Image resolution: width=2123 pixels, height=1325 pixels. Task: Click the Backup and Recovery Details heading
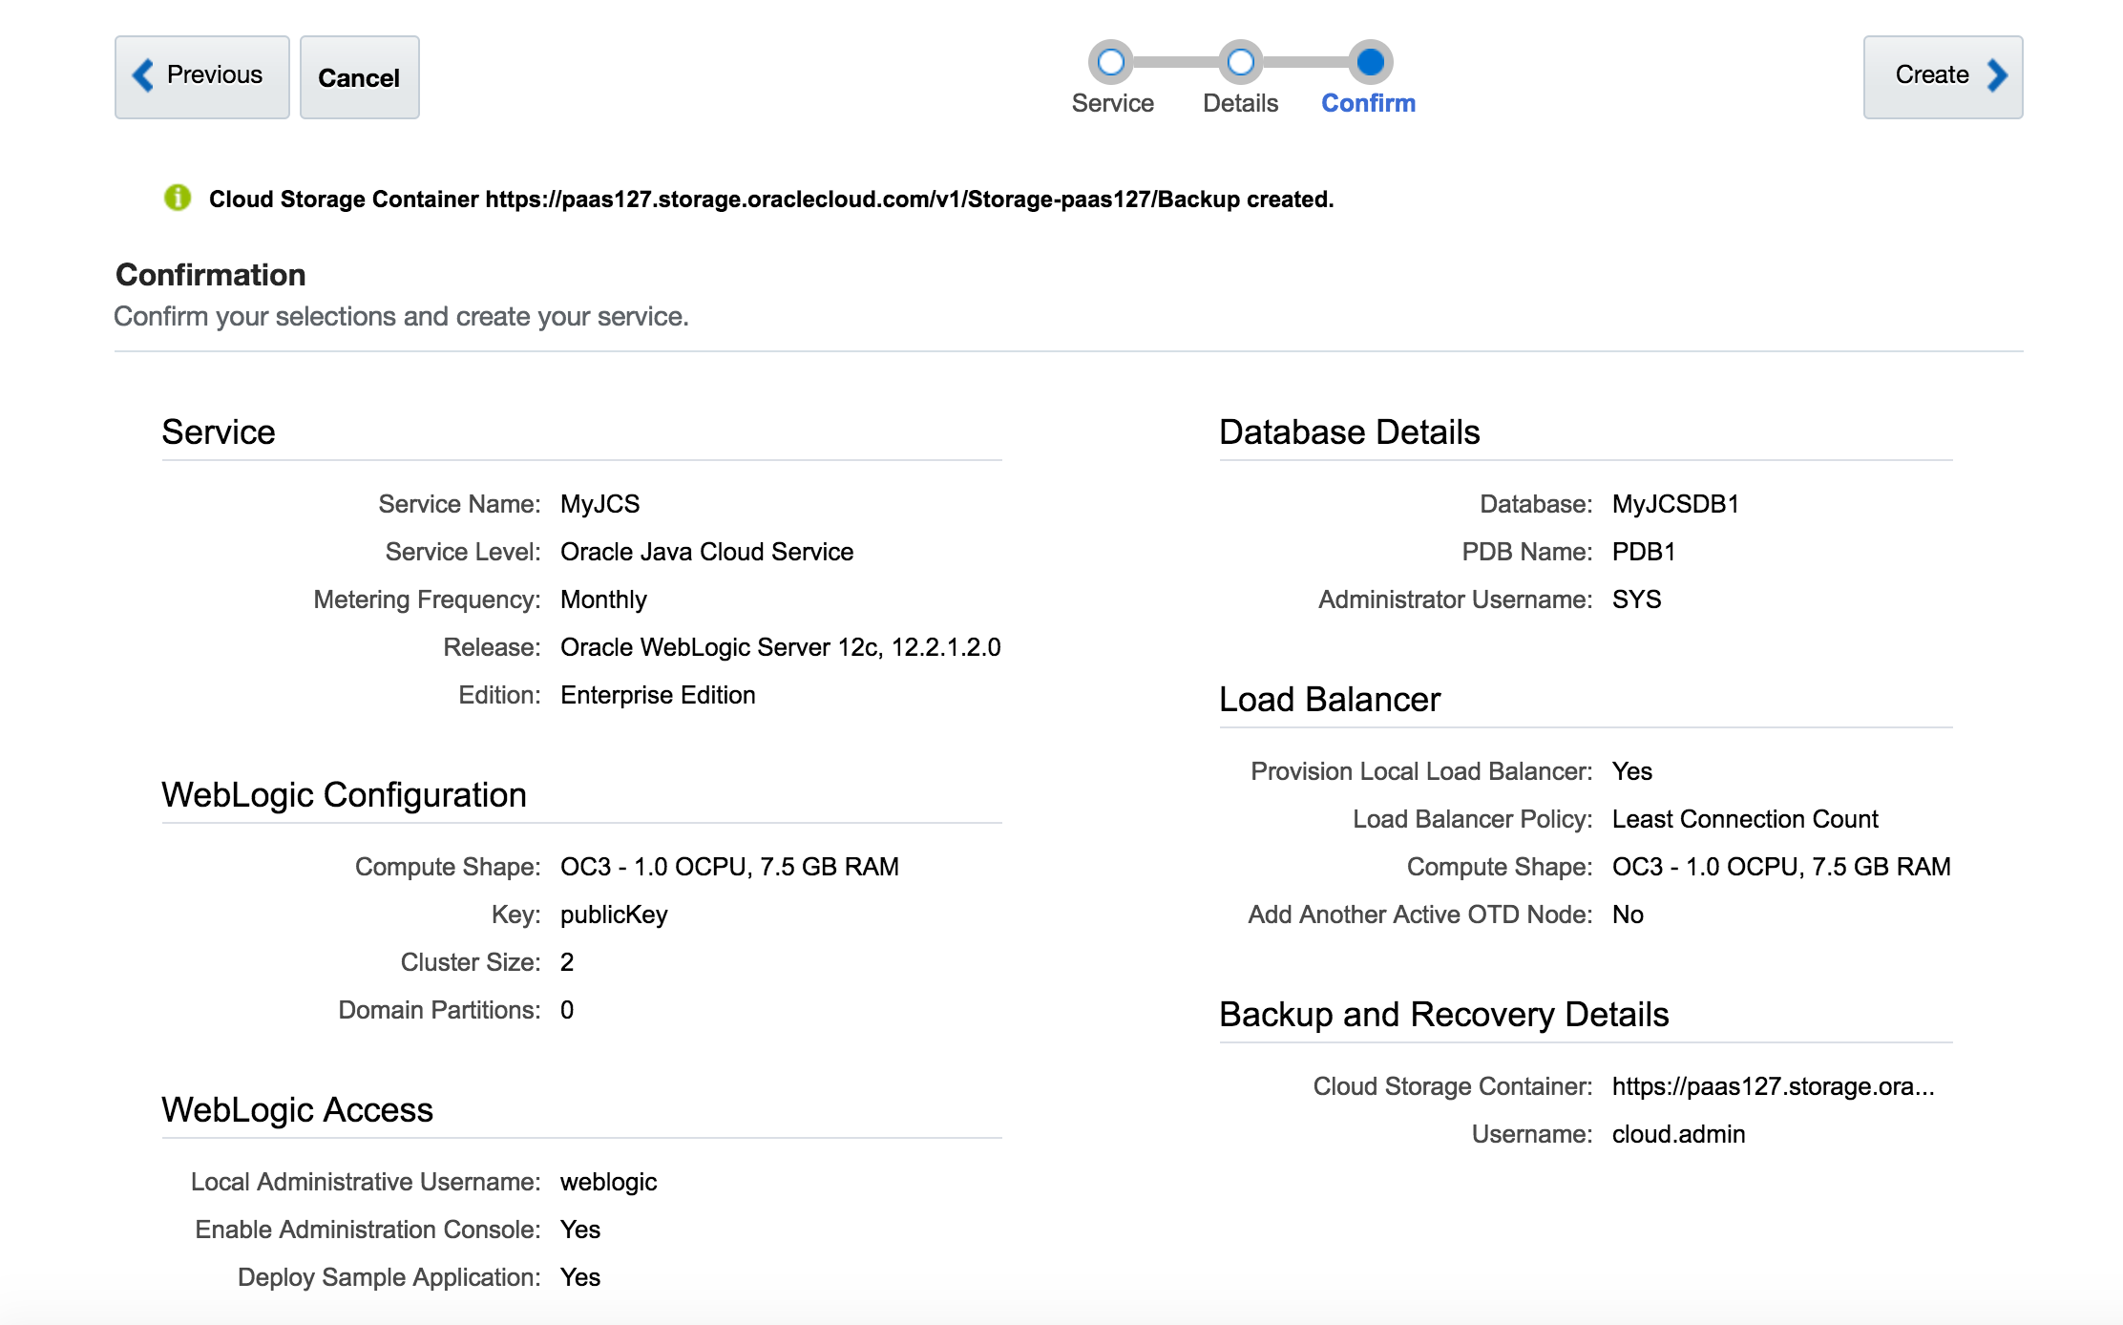(1443, 1015)
